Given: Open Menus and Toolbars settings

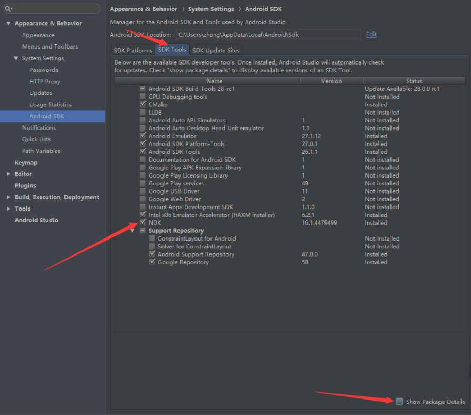Looking at the screenshot, I should point(50,46).
